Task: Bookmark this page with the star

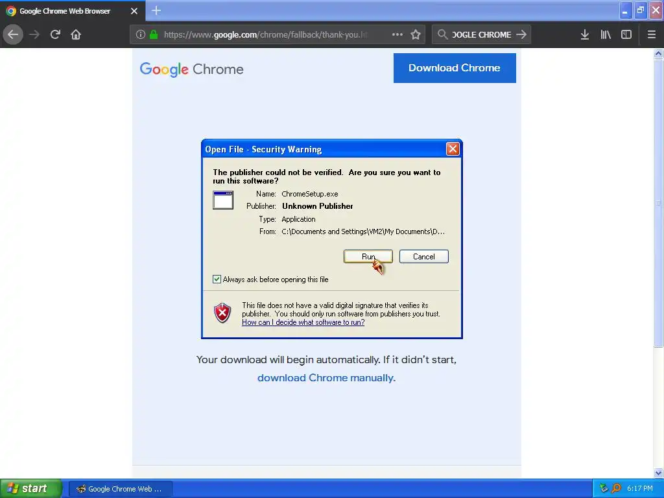Action: pyautogui.click(x=416, y=35)
